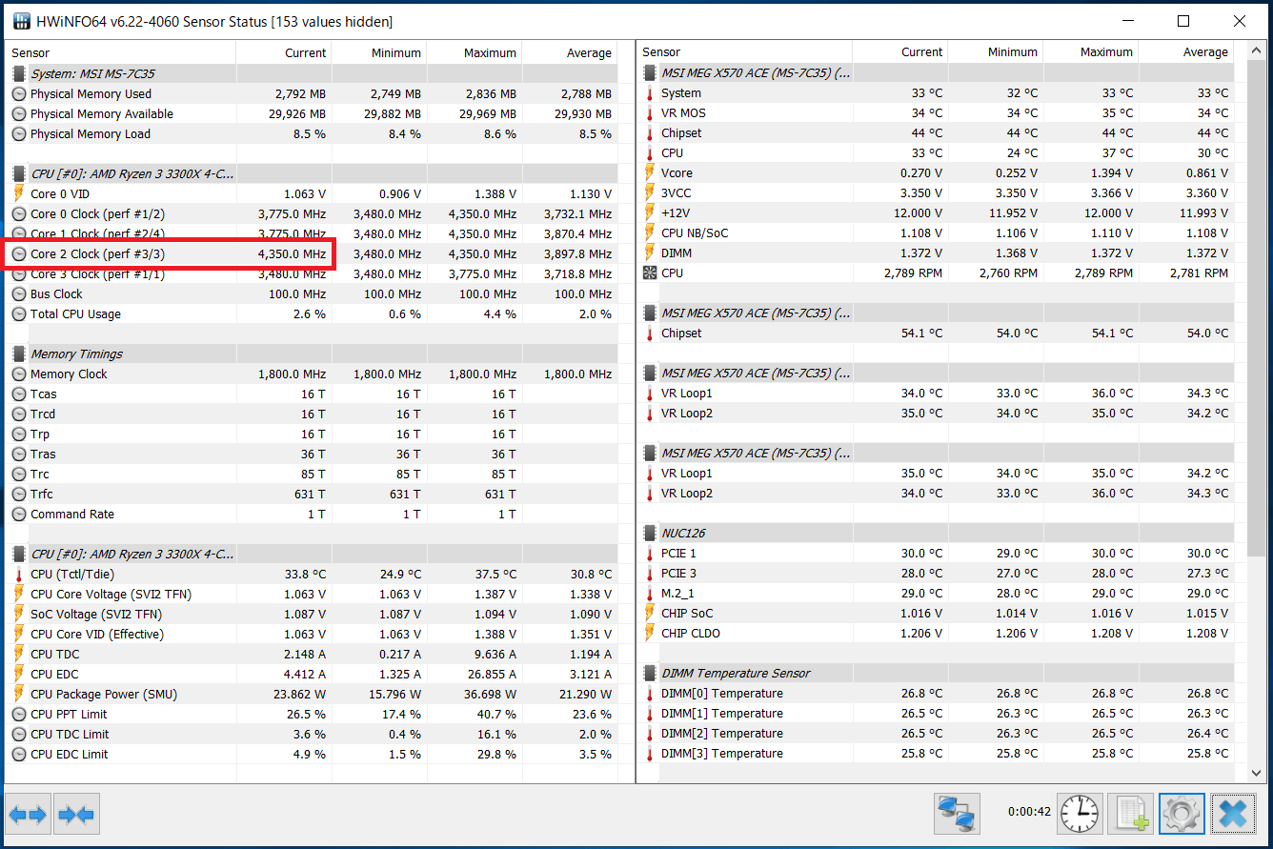Select the Physical Memory Available row
The image size is (1273, 849).
[x=312, y=114]
